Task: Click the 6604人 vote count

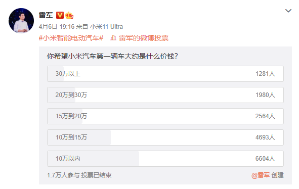Action: pos(265,159)
